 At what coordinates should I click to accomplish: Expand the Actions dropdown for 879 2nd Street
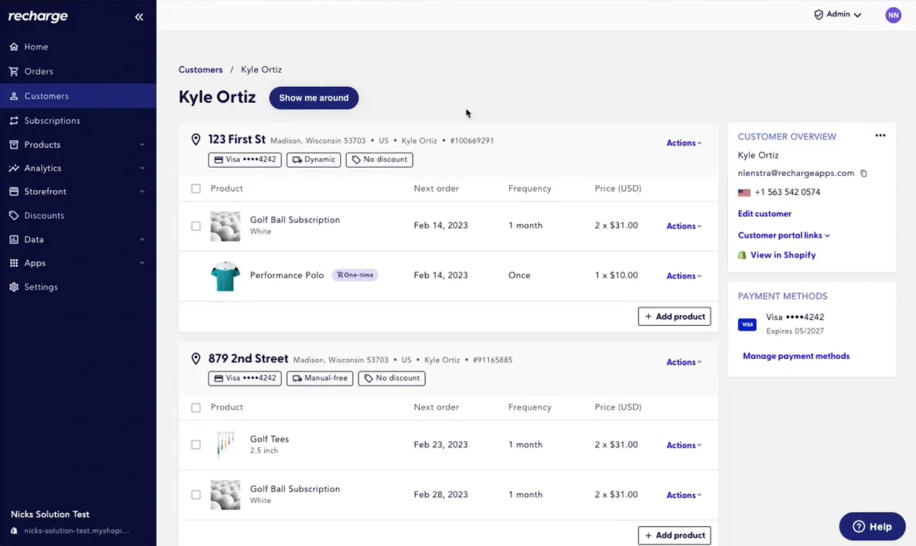pos(683,362)
